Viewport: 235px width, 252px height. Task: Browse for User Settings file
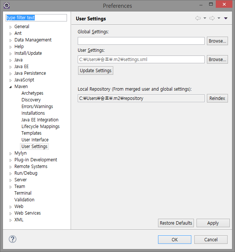point(217,60)
